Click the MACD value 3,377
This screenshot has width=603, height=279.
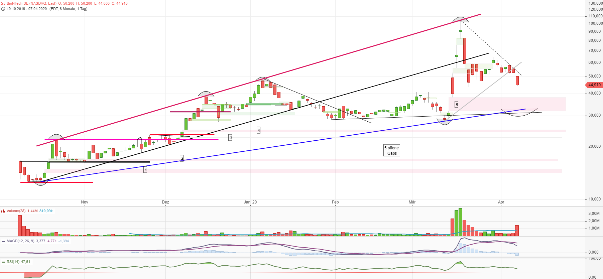(41, 241)
